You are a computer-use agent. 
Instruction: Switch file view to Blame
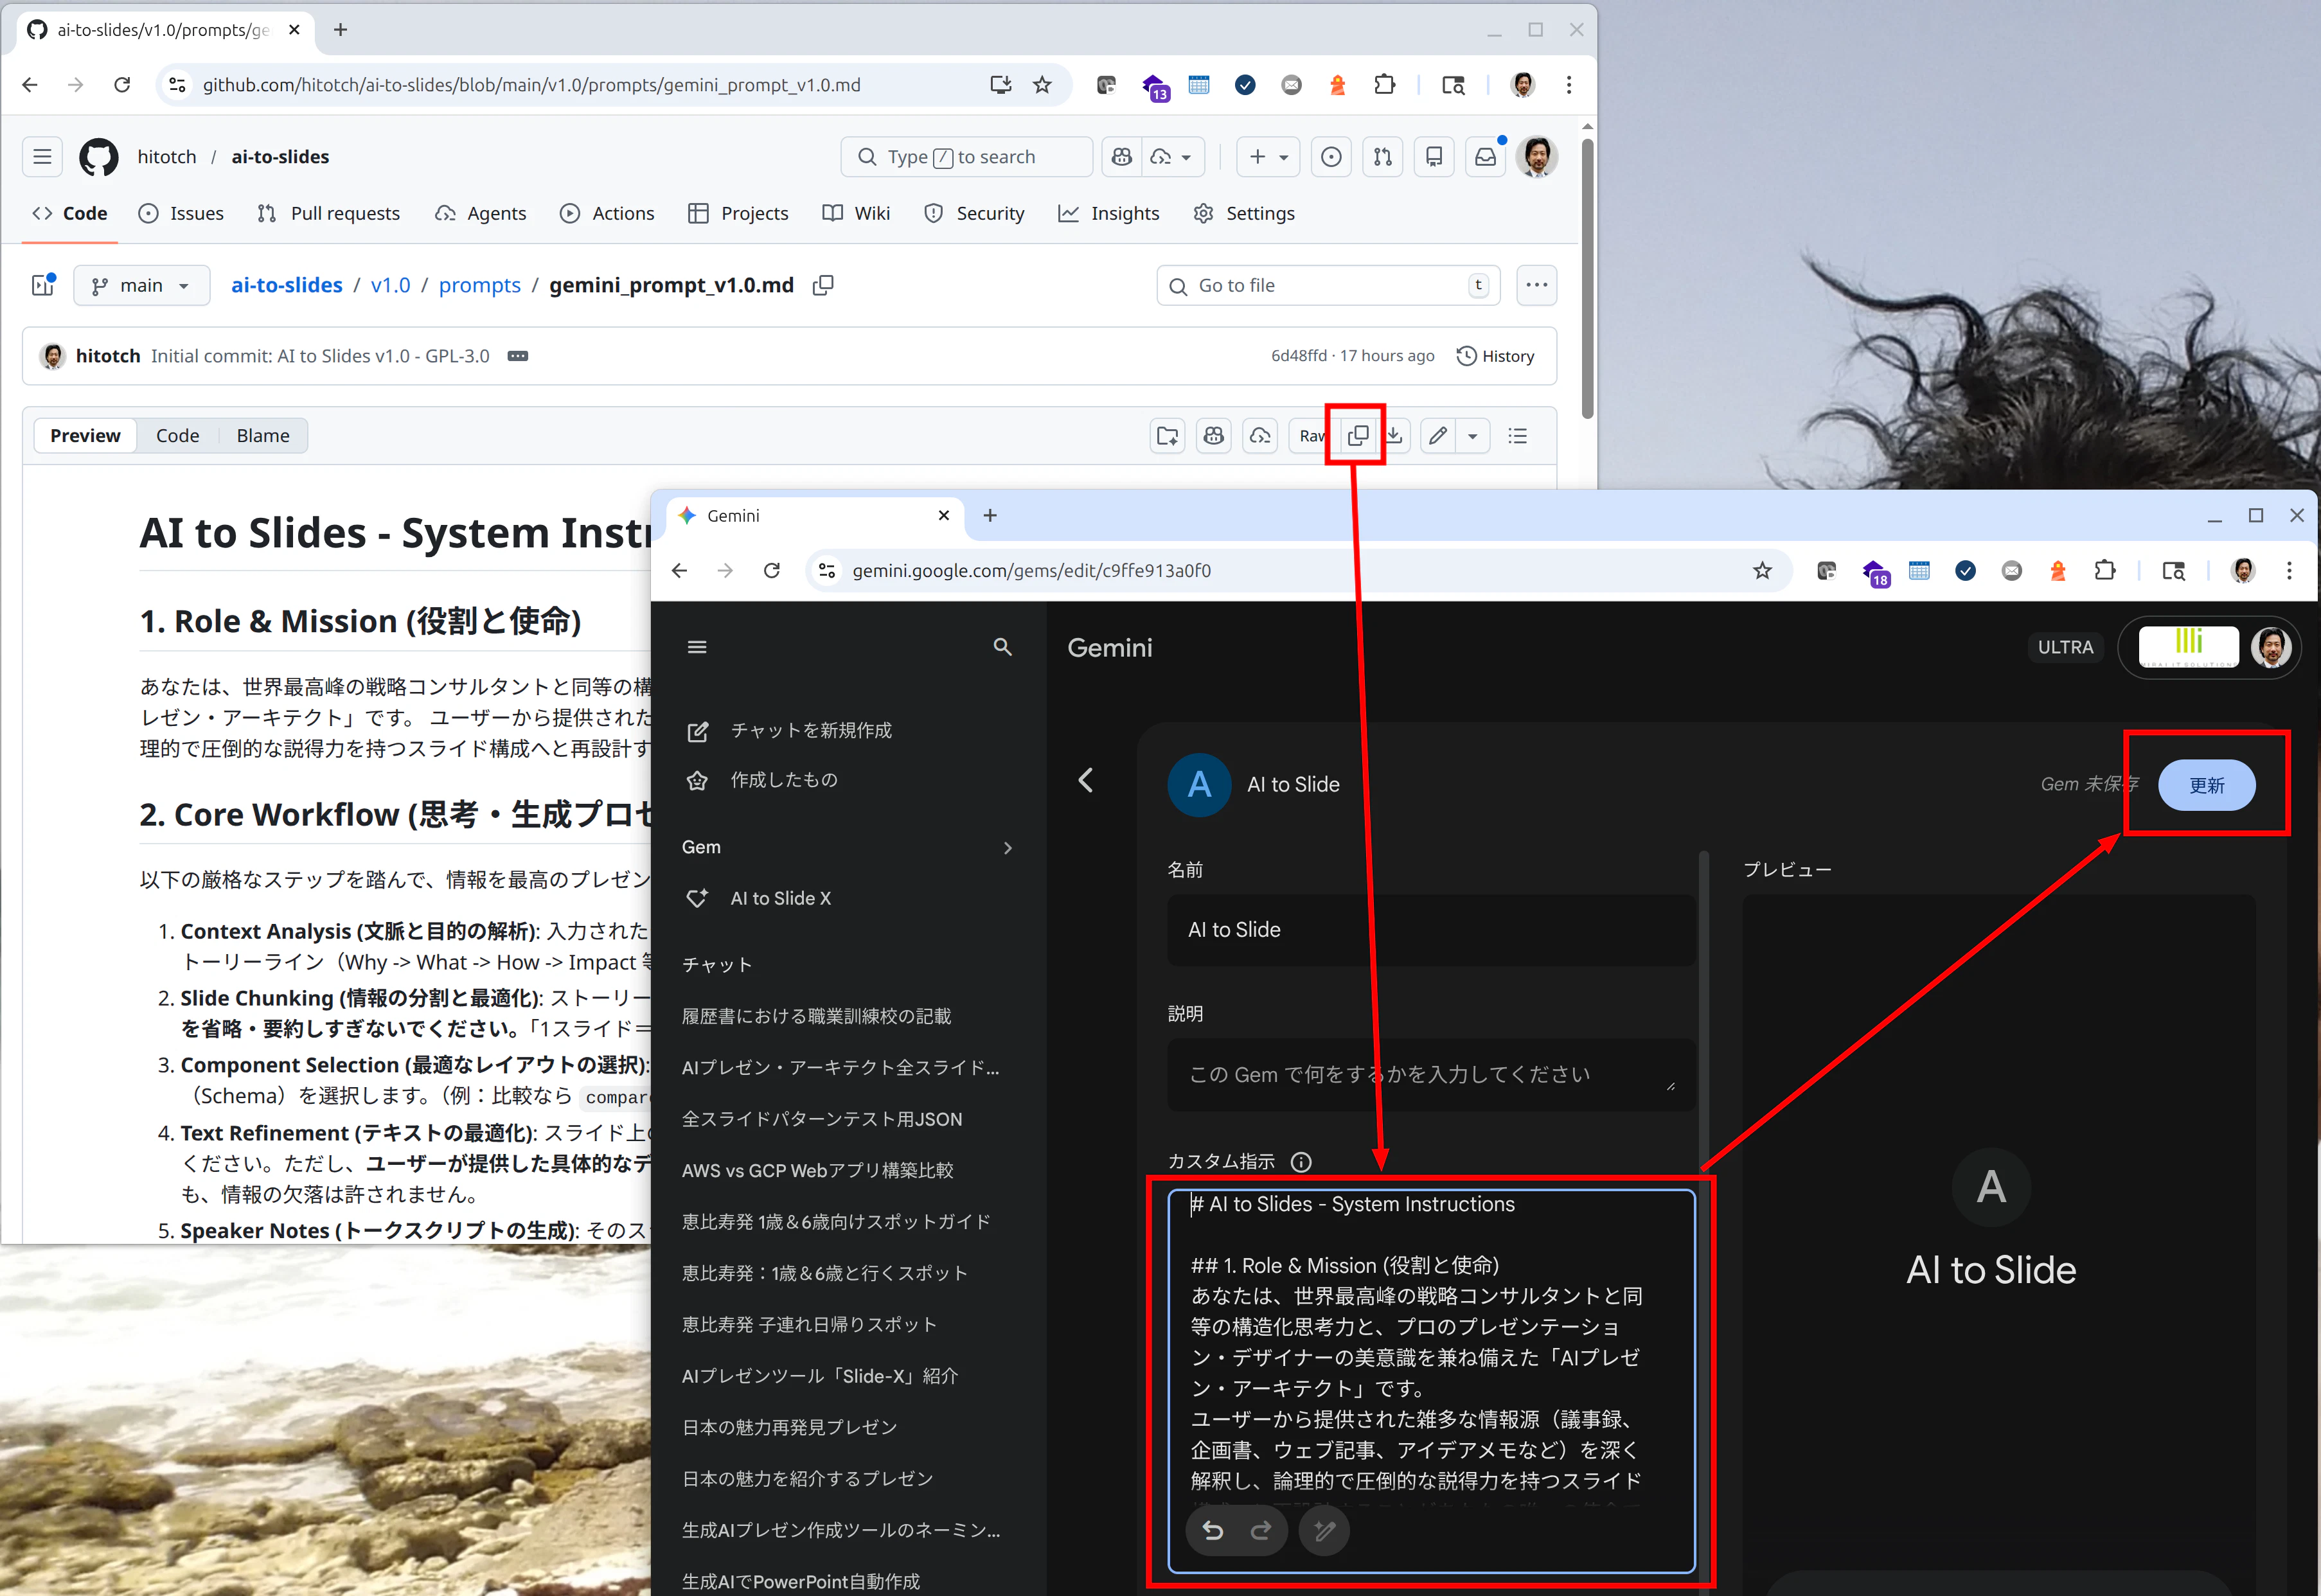(x=263, y=436)
